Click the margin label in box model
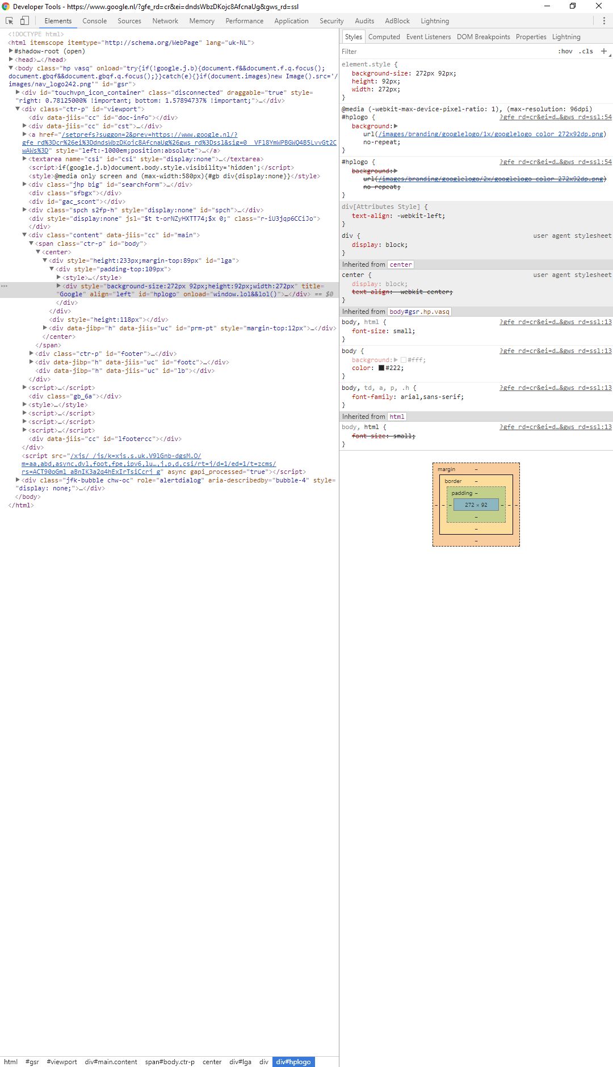Screen dimensions: 613x1067 coord(447,469)
